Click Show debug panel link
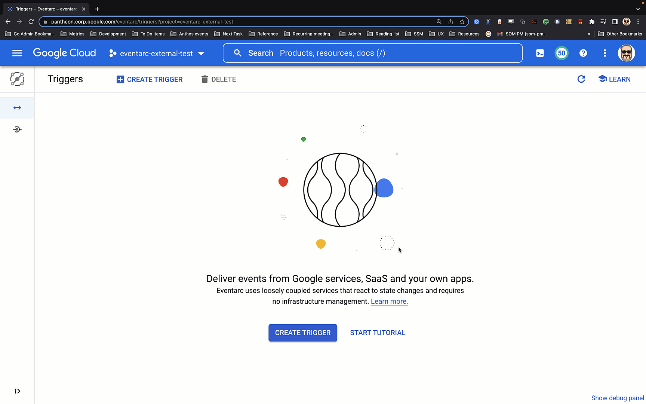Viewport: 646px width, 404px height. click(618, 398)
